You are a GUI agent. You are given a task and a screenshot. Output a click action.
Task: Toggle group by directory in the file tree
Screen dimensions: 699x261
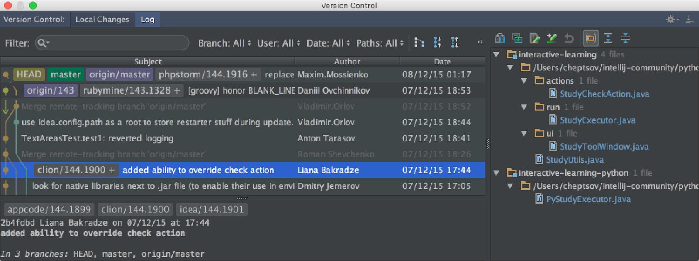click(x=590, y=38)
